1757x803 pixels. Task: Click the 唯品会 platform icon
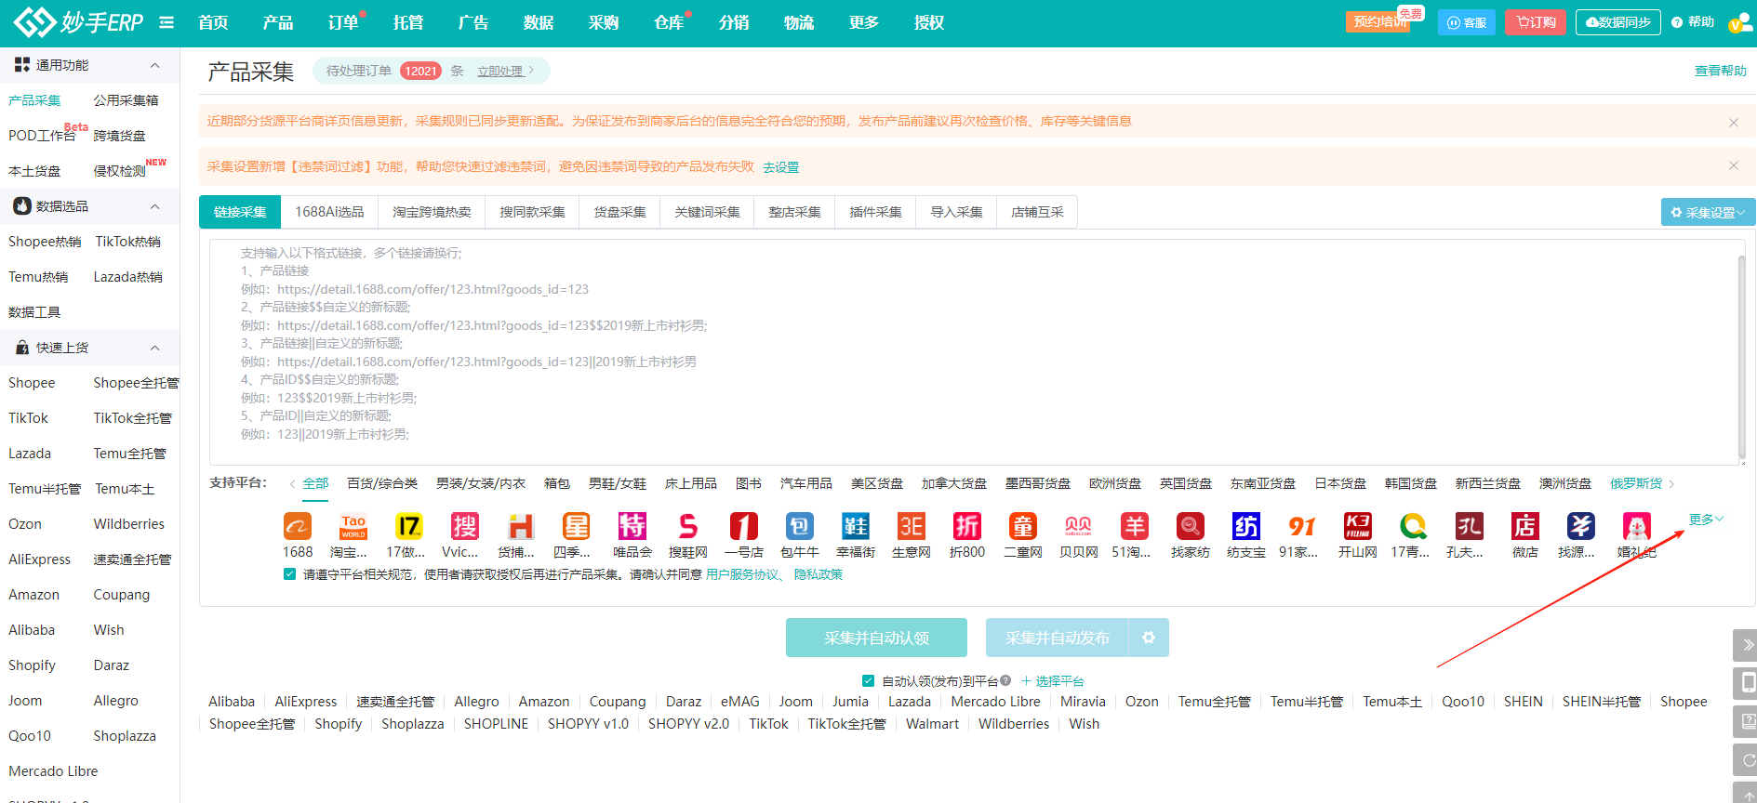coord(632,527)
